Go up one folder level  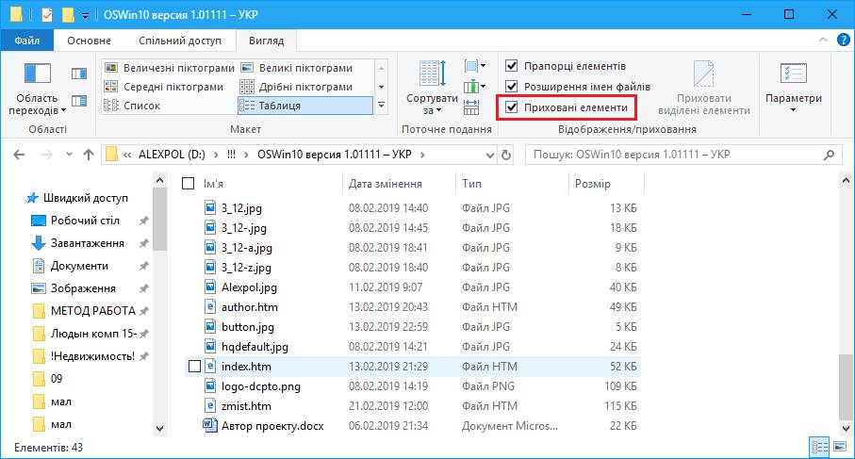[x=89, y=155]
